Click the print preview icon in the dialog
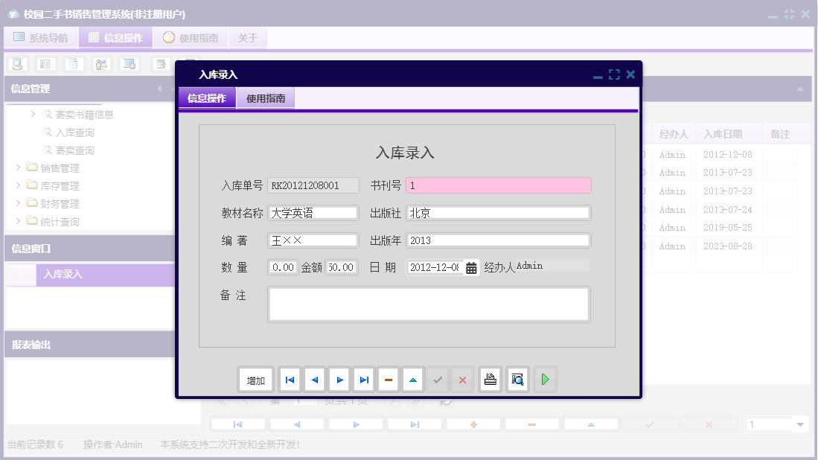Viewport: 818px width, 460px height. coord(517,379)
